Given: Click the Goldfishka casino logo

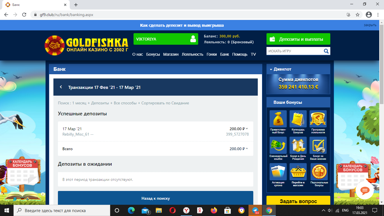Looking at the screenshot, I should point(86,45).
